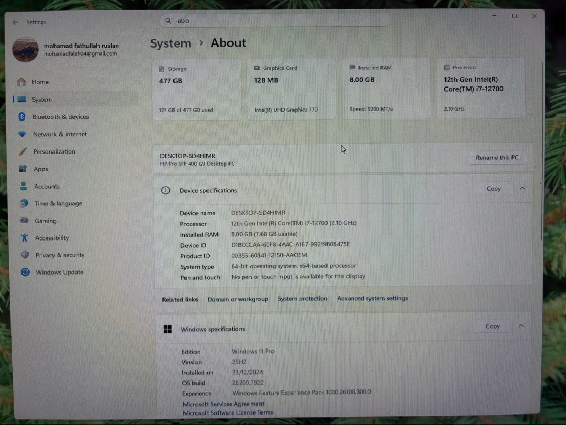Viewport: 566px width, 425px height.
Task: Copy the device specifications
Action: 493,189
